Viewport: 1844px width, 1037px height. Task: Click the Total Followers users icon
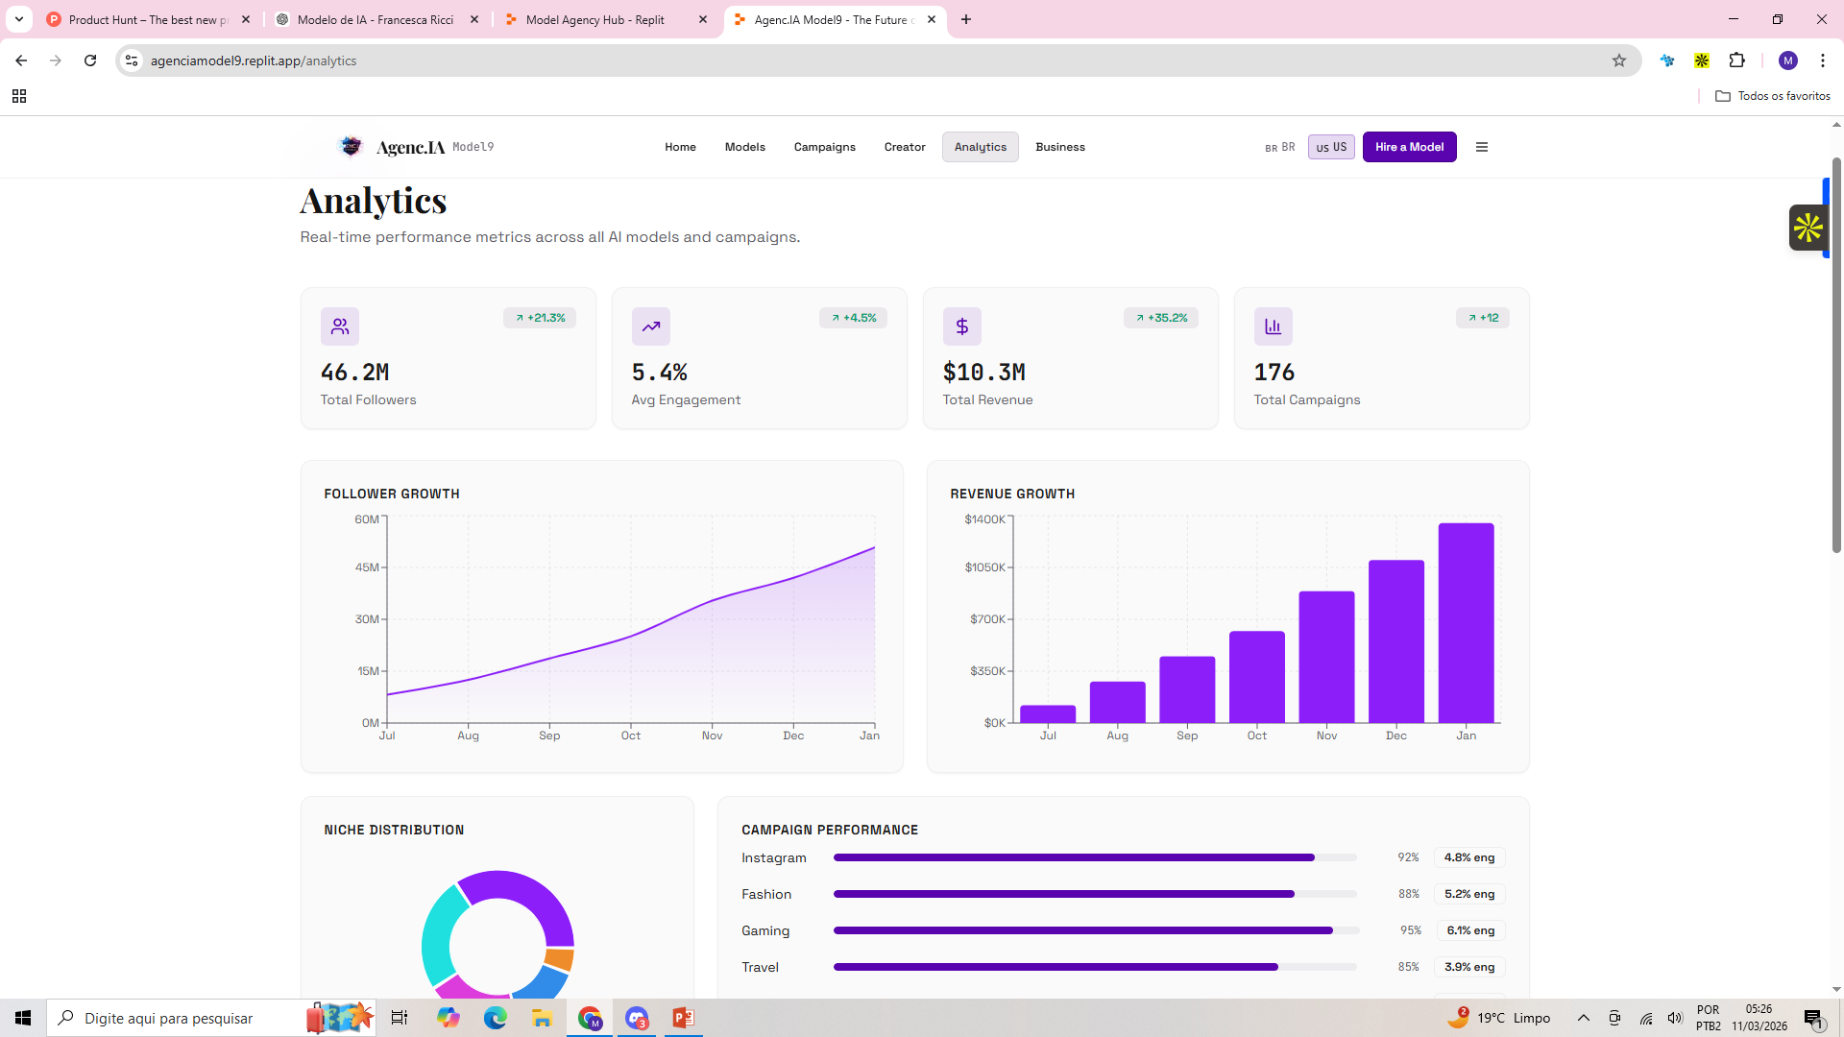pyautogui.click(x=339, y=326)
